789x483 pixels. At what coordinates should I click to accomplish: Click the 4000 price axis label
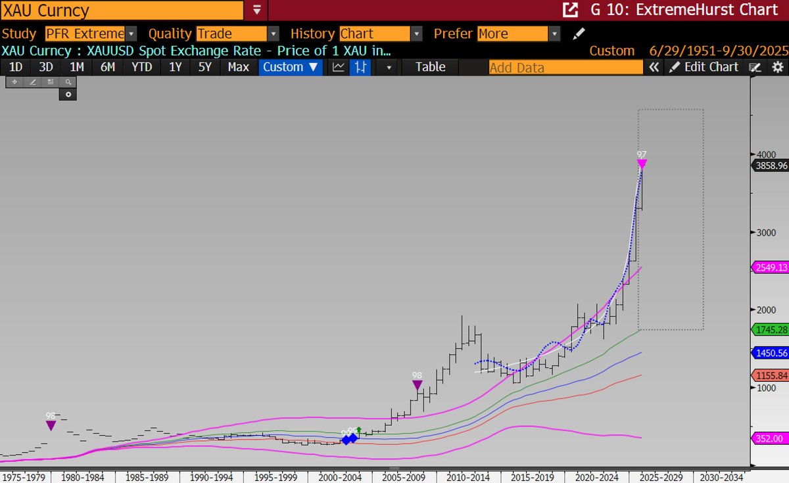[x=765, y=154]
